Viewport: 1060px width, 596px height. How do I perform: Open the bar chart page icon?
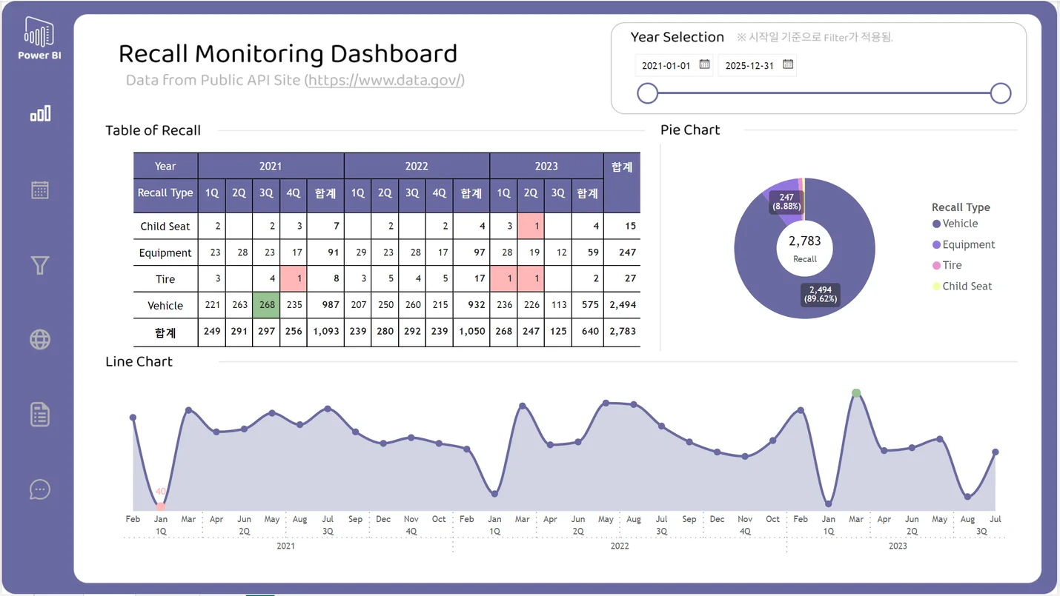click(x=40, y=113)
